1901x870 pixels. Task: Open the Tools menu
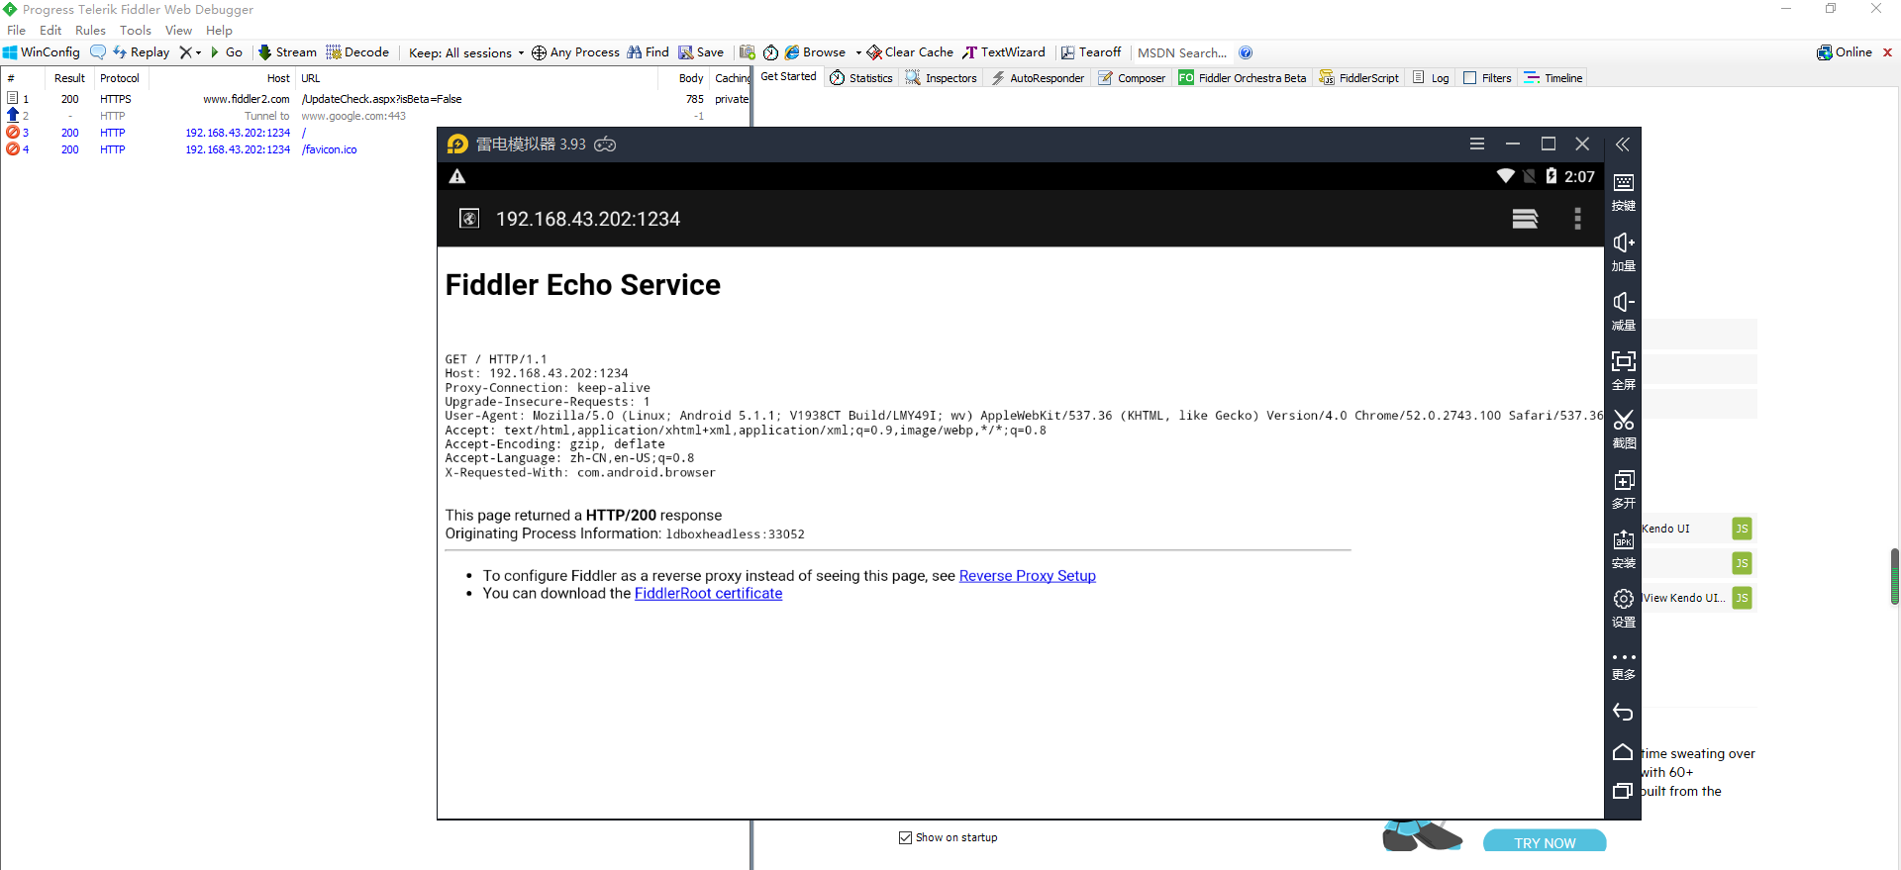click(136, 31)
